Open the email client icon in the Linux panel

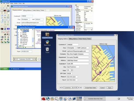click(x=52, y=99)
